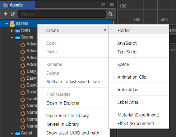Select the Easy2 scene fire icon
This screenshot has height=137, width=176.
coord(23,85)
